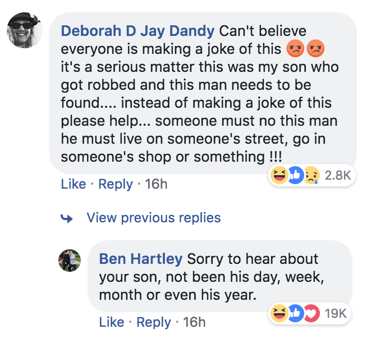The width and height of the screenshot is (385, 338).
Task: Open Ben Hartley's profile name link
Action: coord(140,259)
